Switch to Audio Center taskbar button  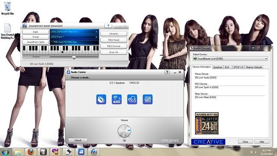pos(81,152)
